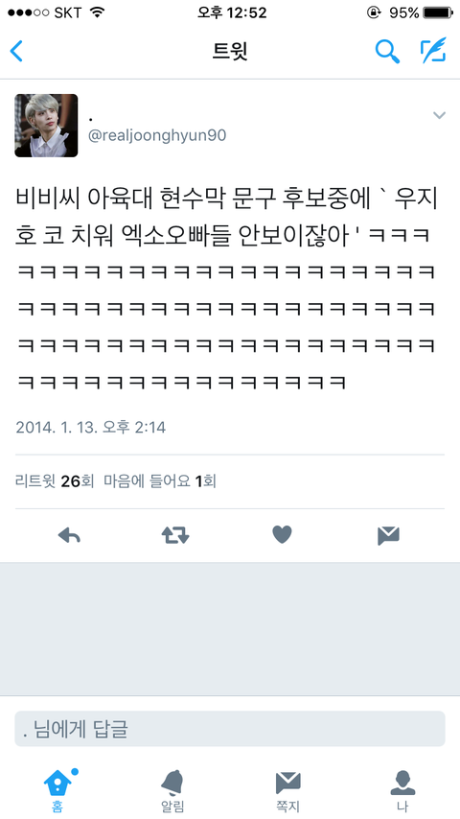Click the '님에게 답글' reply field
The height and width of the screenshot is (819, 460).
click(x=230, y=729)
